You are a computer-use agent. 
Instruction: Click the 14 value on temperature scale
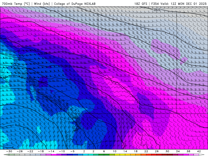point(125,151)
